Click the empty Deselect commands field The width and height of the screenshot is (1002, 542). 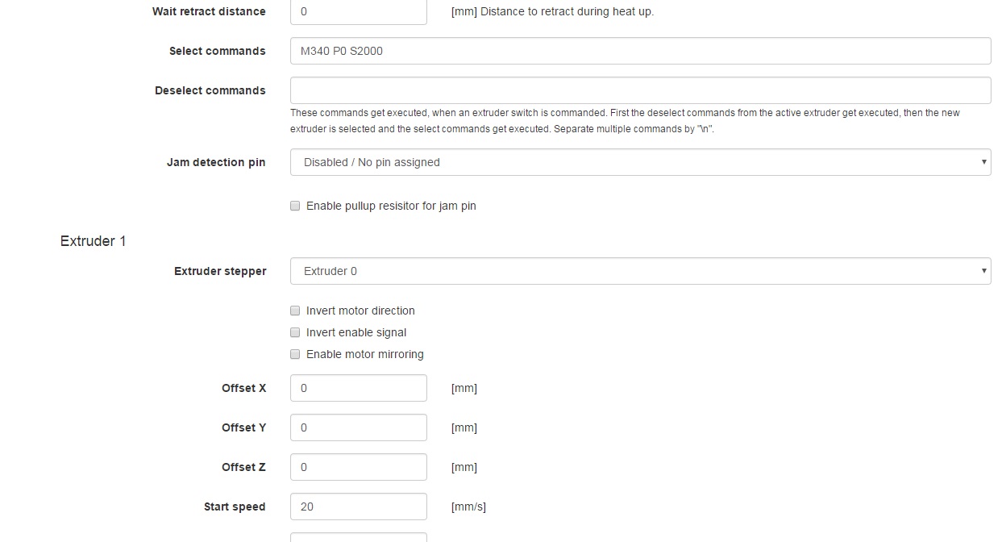[x=640, y=90]
